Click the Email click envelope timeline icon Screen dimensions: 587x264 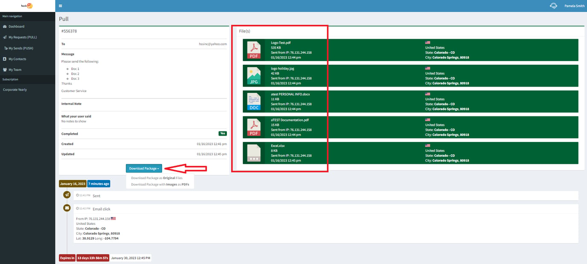point(67,208)
